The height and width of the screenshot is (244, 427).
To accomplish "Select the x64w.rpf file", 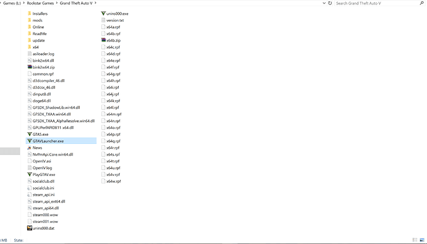I will (114, 181).
